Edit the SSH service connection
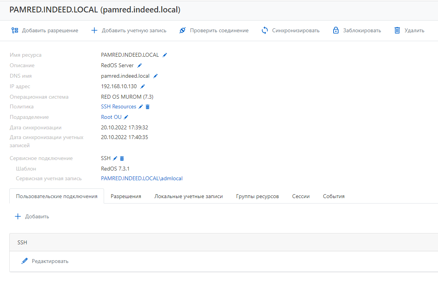This screenshot has height=282, width=438. pyautogui.click(x=115, y=158)
